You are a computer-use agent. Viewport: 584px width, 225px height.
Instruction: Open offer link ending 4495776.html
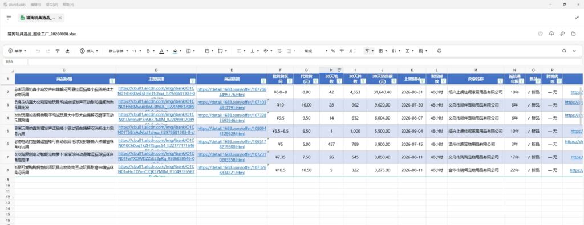232,92
